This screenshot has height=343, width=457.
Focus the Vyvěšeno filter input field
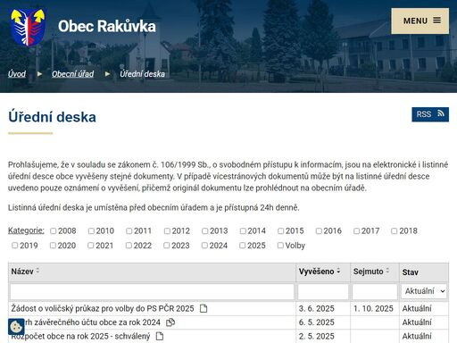pos(323,291)
